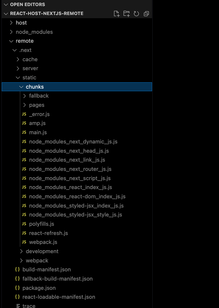
Task: Click the JS icon next to main.js
Action: click(x=24, y=132)
